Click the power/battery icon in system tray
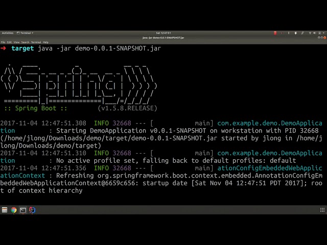 point(319,33)
